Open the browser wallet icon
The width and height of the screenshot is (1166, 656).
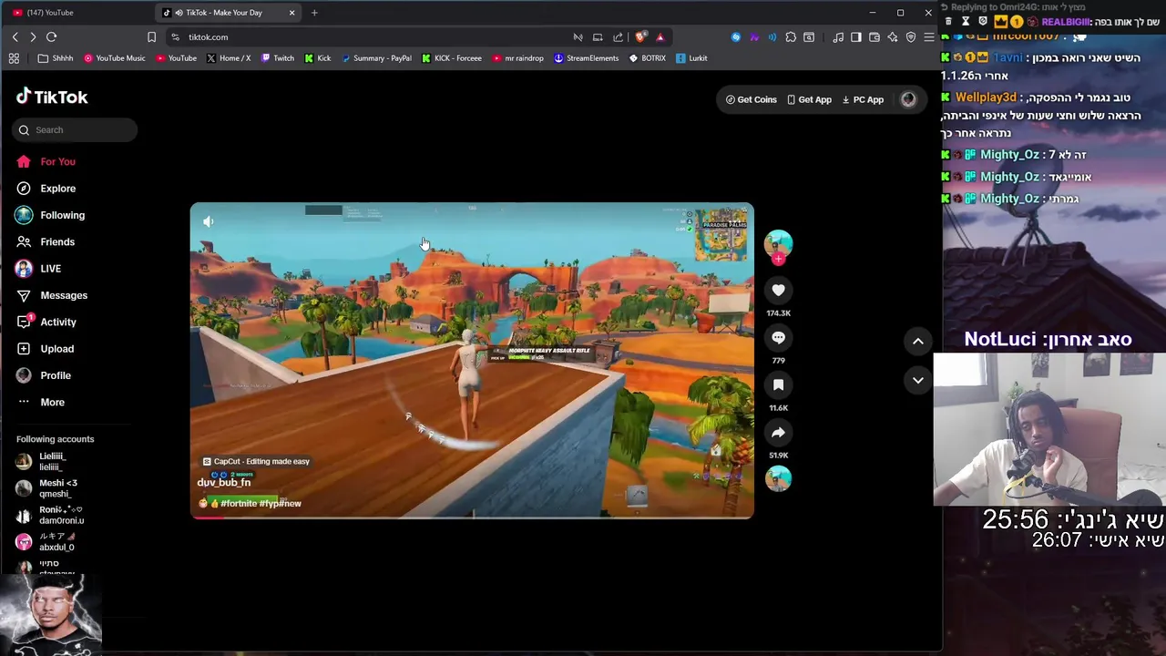(874, 37)
